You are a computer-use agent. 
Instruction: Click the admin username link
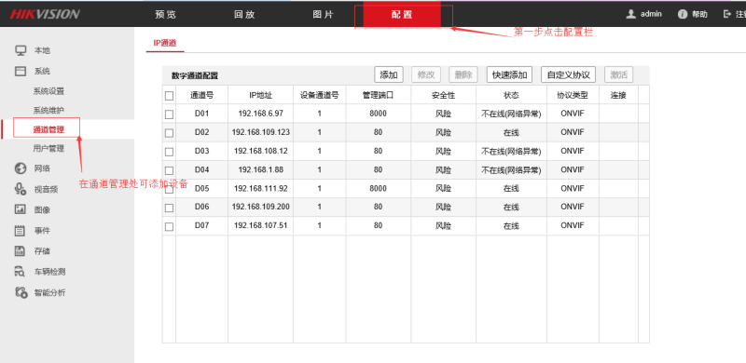(x=651, y=14)
